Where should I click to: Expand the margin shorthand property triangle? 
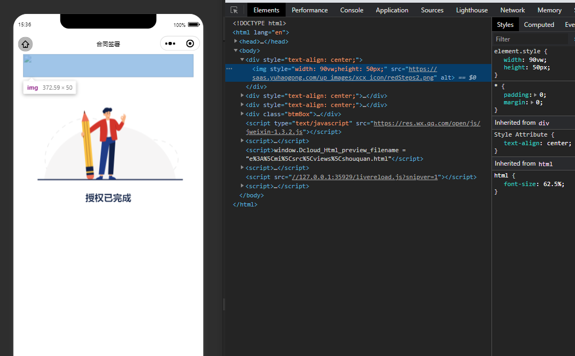coord(532,103)
